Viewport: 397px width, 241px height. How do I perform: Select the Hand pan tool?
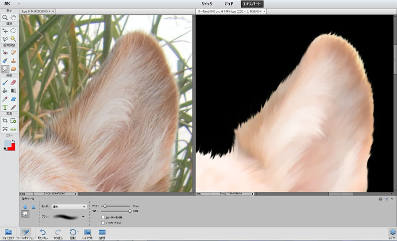tap(13, 17)
